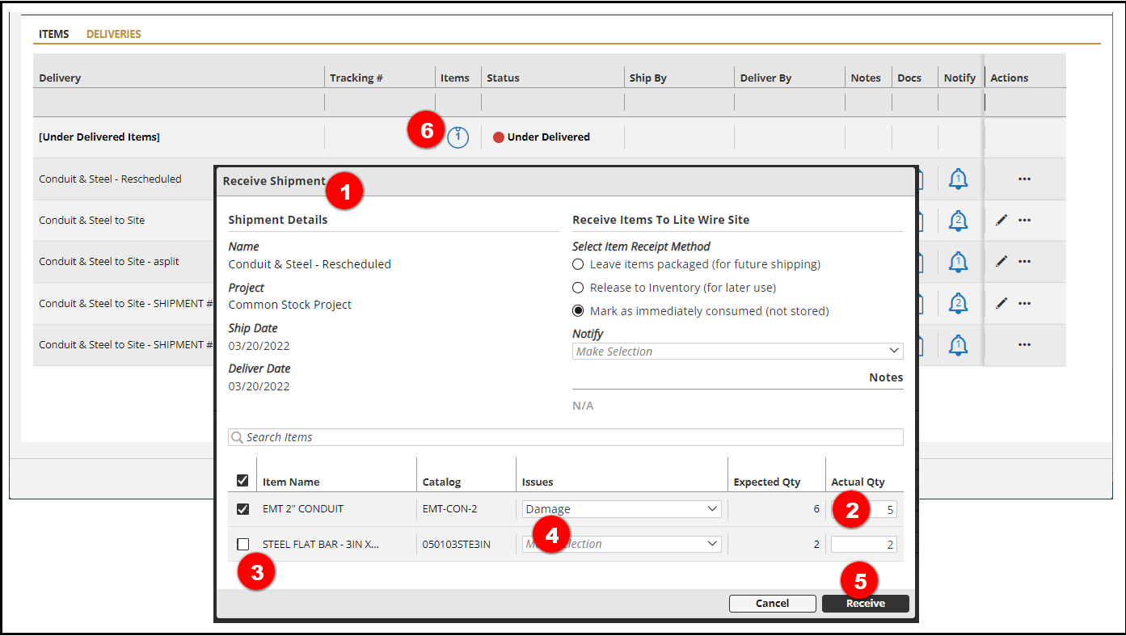Image resolution: width=1126 pixels, height=636 pixels.
Task: Switch to the ITEMS tab
Action: 54,34
